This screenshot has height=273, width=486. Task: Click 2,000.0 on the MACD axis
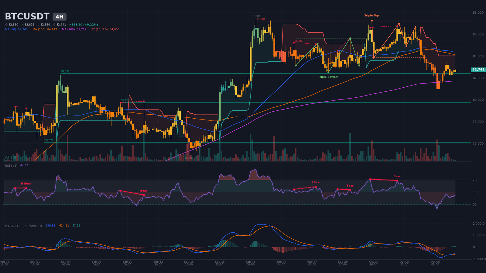[x=478, y=224]
